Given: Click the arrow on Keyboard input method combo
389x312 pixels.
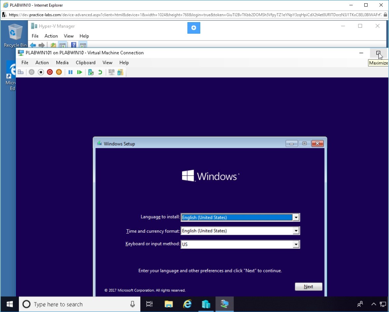Looking at the screenshot, I should pos(296,244).
